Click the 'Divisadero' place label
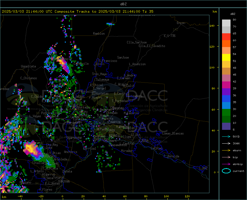Image resolution: width=247 pixels, height=200 pixels. (x=134, y=96)
